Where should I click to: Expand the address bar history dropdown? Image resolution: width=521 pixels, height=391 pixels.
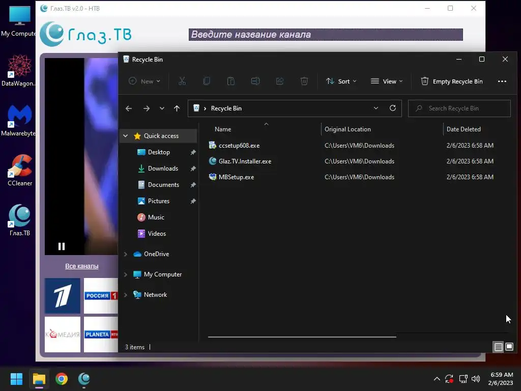pos(376,108)
